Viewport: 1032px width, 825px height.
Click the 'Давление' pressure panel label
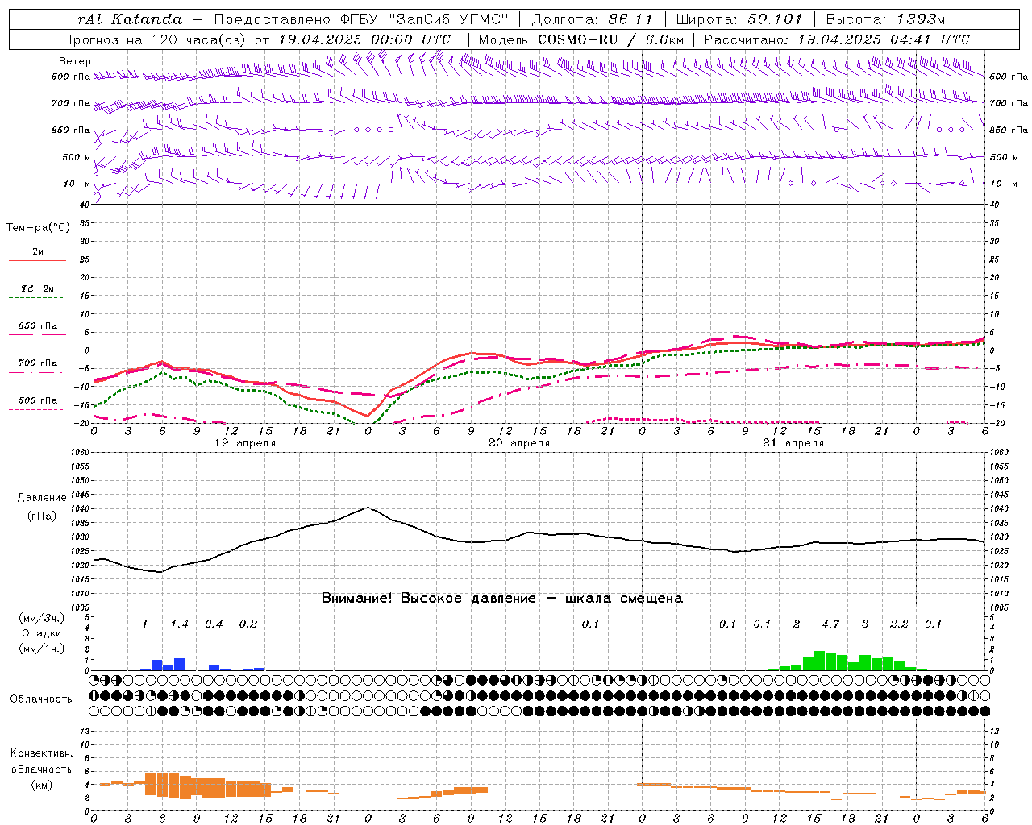pyautogui.click(x=42, y=498)
